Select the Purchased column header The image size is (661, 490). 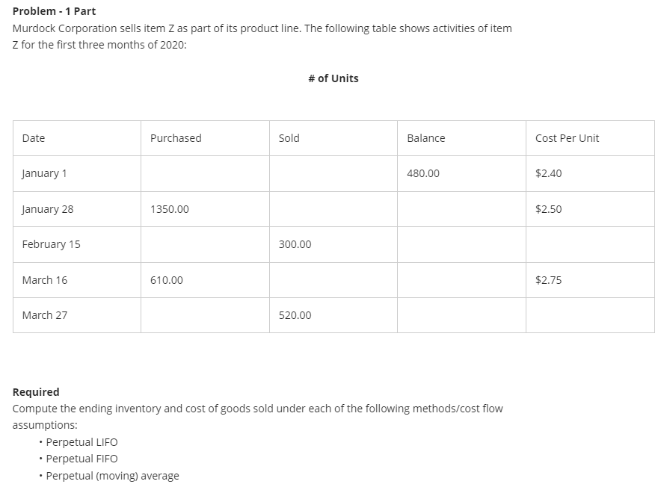tap(205, 138)
